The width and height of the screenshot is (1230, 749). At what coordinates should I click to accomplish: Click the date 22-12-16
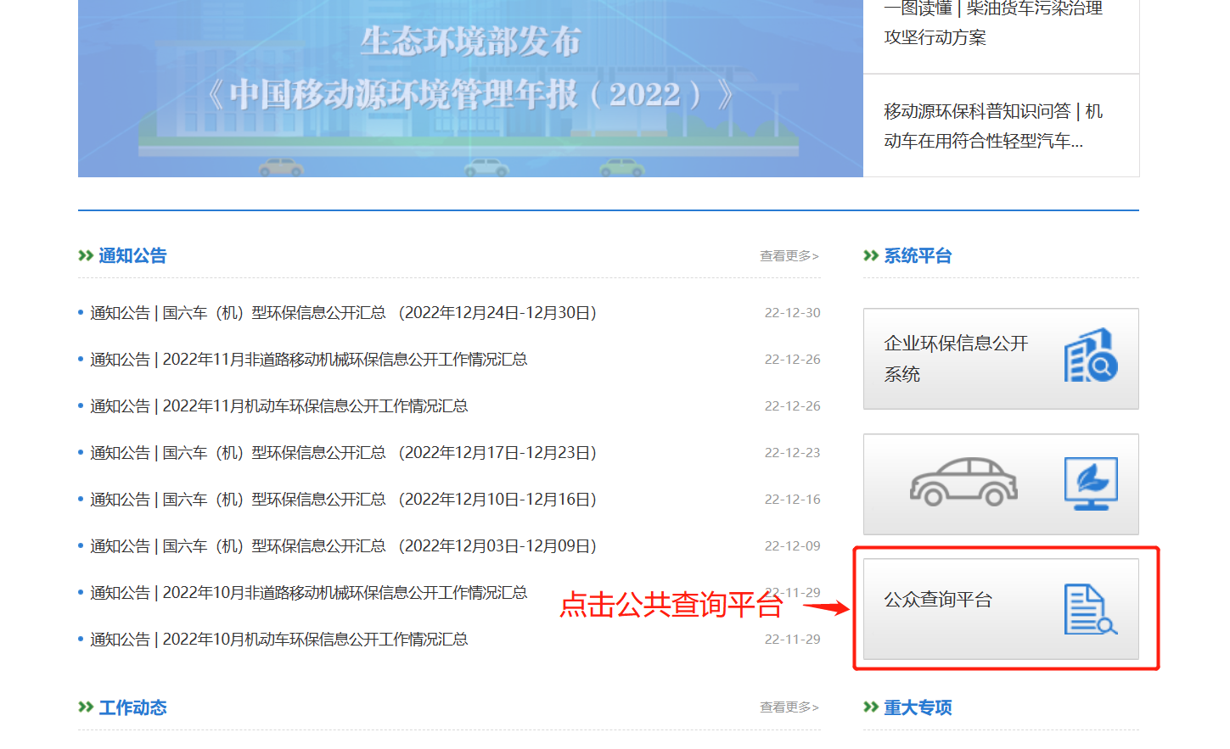coord(792,499)
